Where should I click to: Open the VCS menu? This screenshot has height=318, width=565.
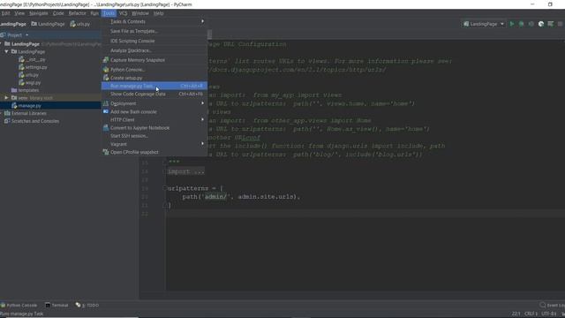pyautogui.click(x=123, y=13)
